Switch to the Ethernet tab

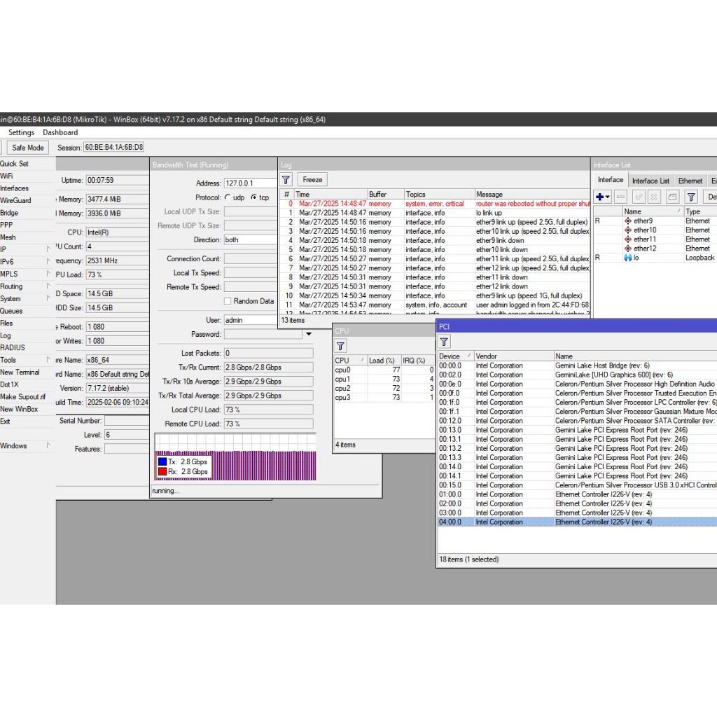pyautogui.click(x=690, y=181)
